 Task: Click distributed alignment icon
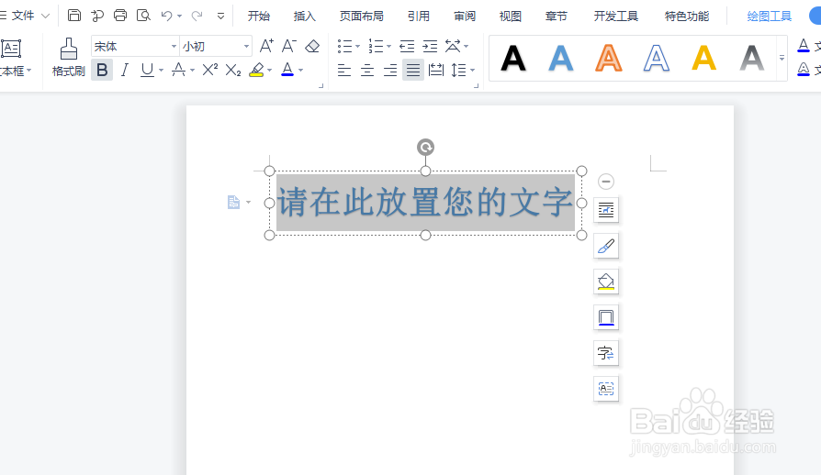[435, 70]
